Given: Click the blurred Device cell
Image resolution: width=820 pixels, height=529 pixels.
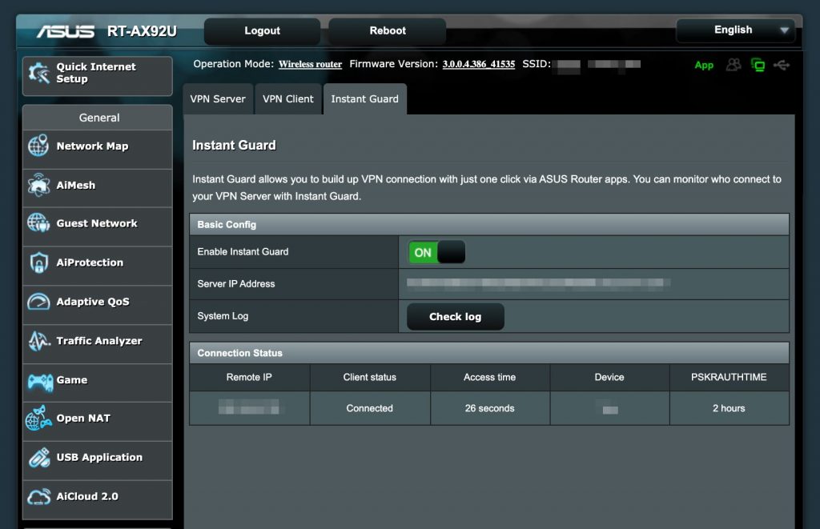Looking at the screenshot, I should point(609,409).
